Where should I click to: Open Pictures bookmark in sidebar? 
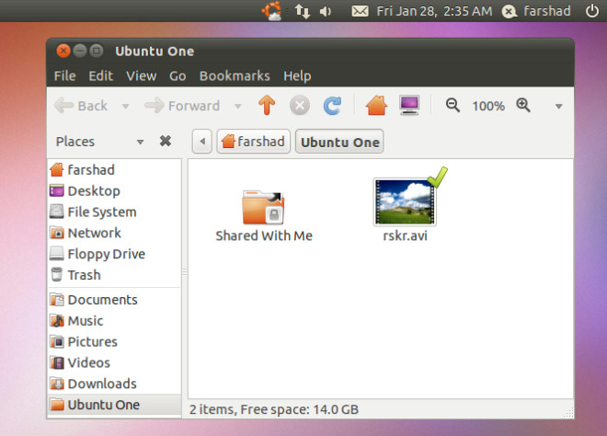114,341
